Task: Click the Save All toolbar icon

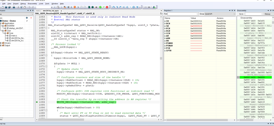Action: tap(9, 7)
